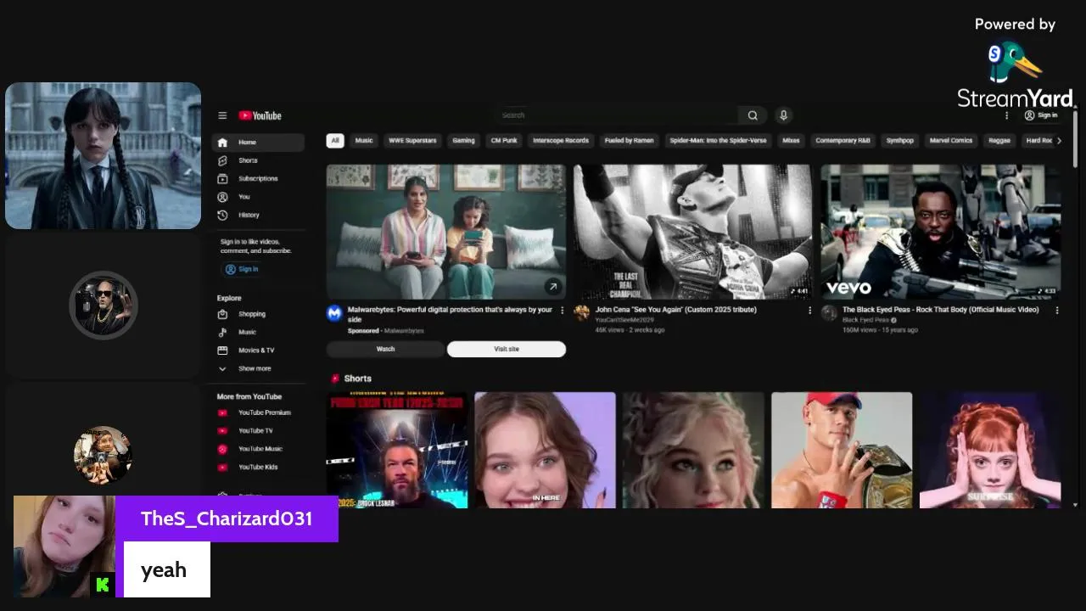Click the YouTube logo

coord(260,115)
